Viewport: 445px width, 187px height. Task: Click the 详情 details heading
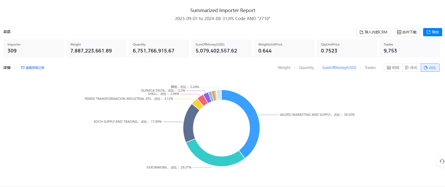coord(7,68)
